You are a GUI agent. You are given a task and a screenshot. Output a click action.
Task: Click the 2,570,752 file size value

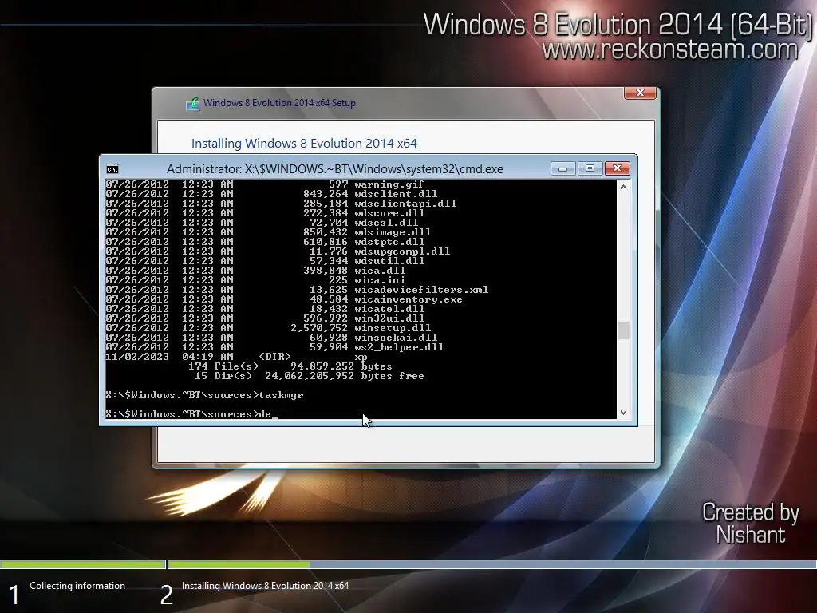pos(319,328)
